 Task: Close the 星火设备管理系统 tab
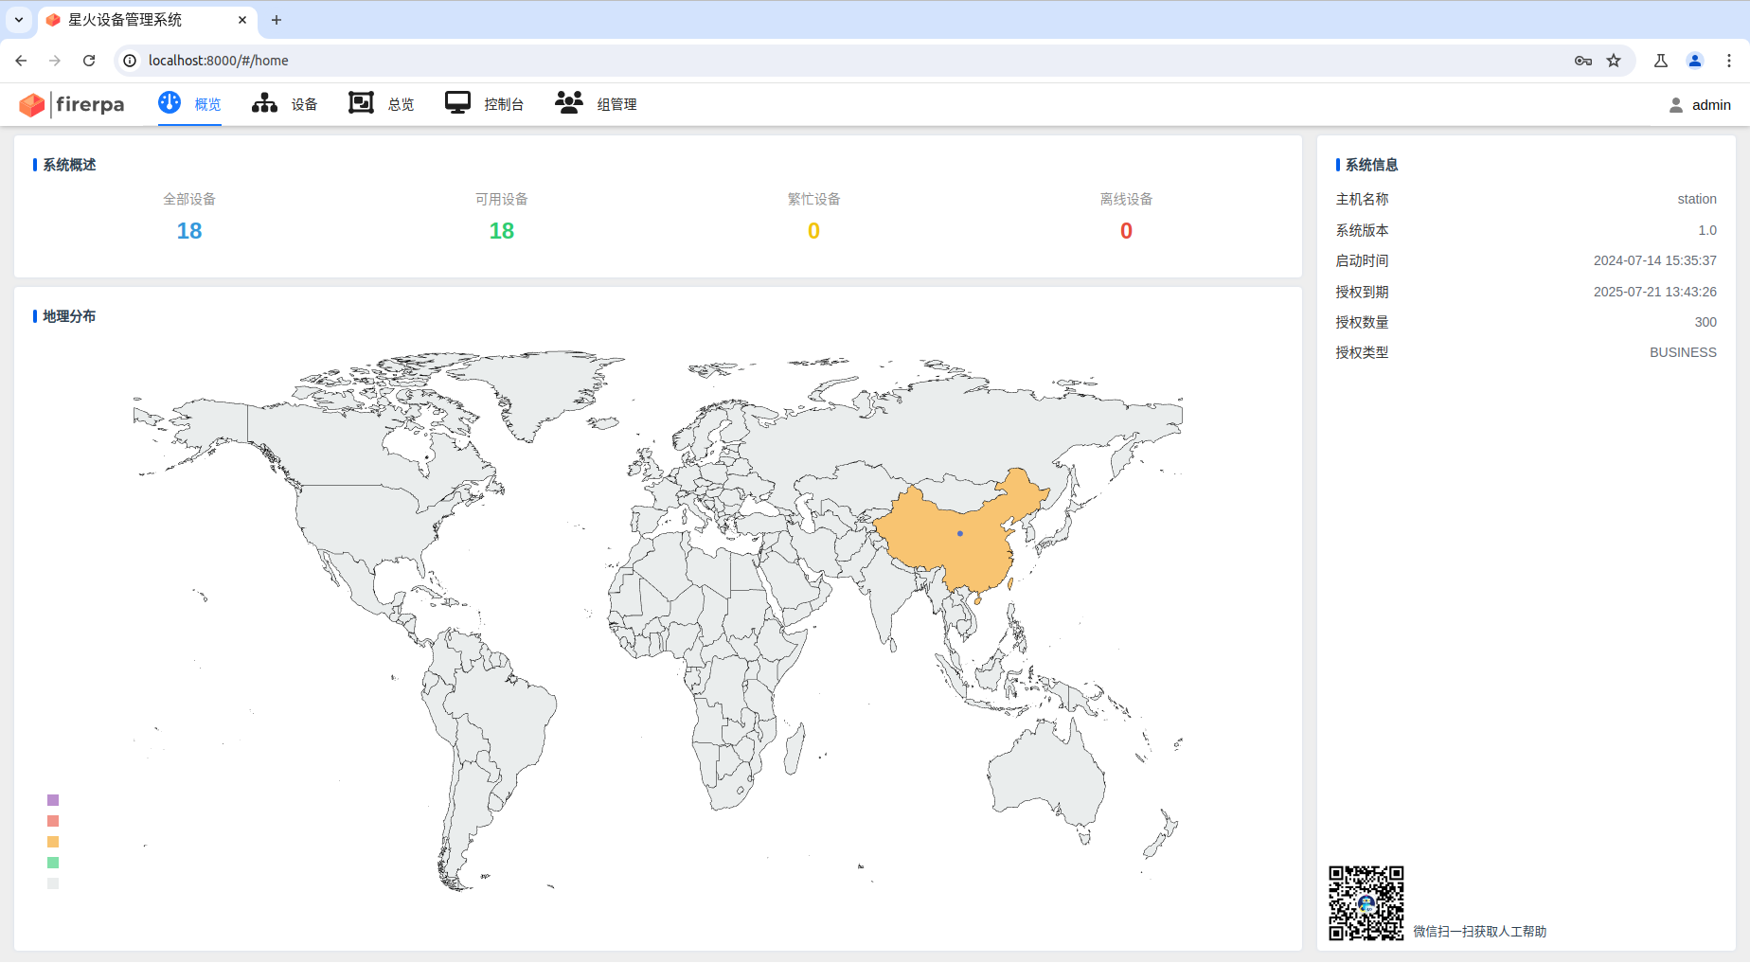[x=242, y=20]
